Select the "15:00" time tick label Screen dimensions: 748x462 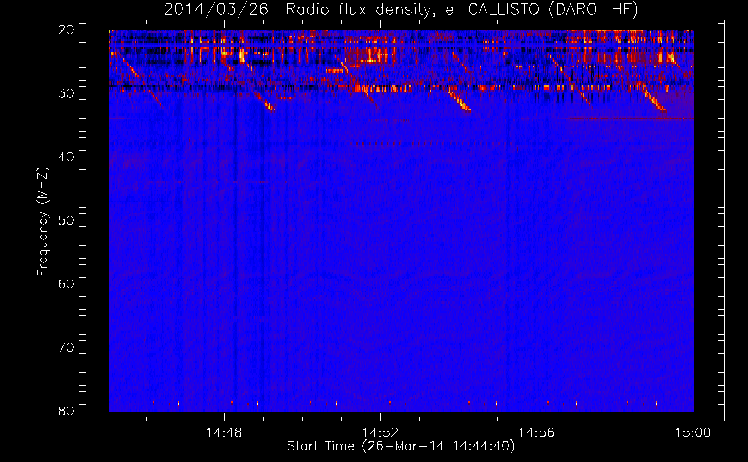(x=693, y=433)
